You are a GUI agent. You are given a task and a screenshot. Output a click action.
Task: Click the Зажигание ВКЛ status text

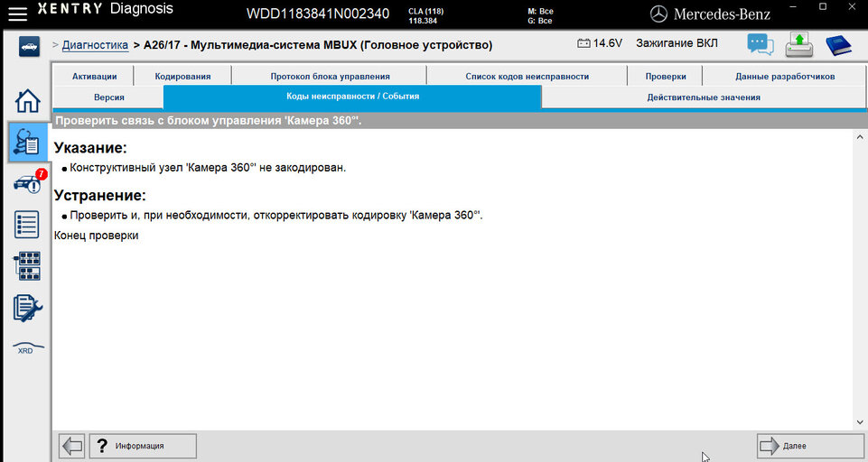[x=677, y=43]
